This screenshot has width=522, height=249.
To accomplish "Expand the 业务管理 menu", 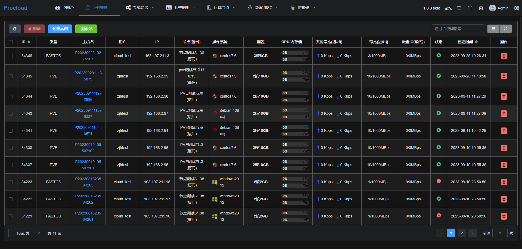I will tap(100, 8).
